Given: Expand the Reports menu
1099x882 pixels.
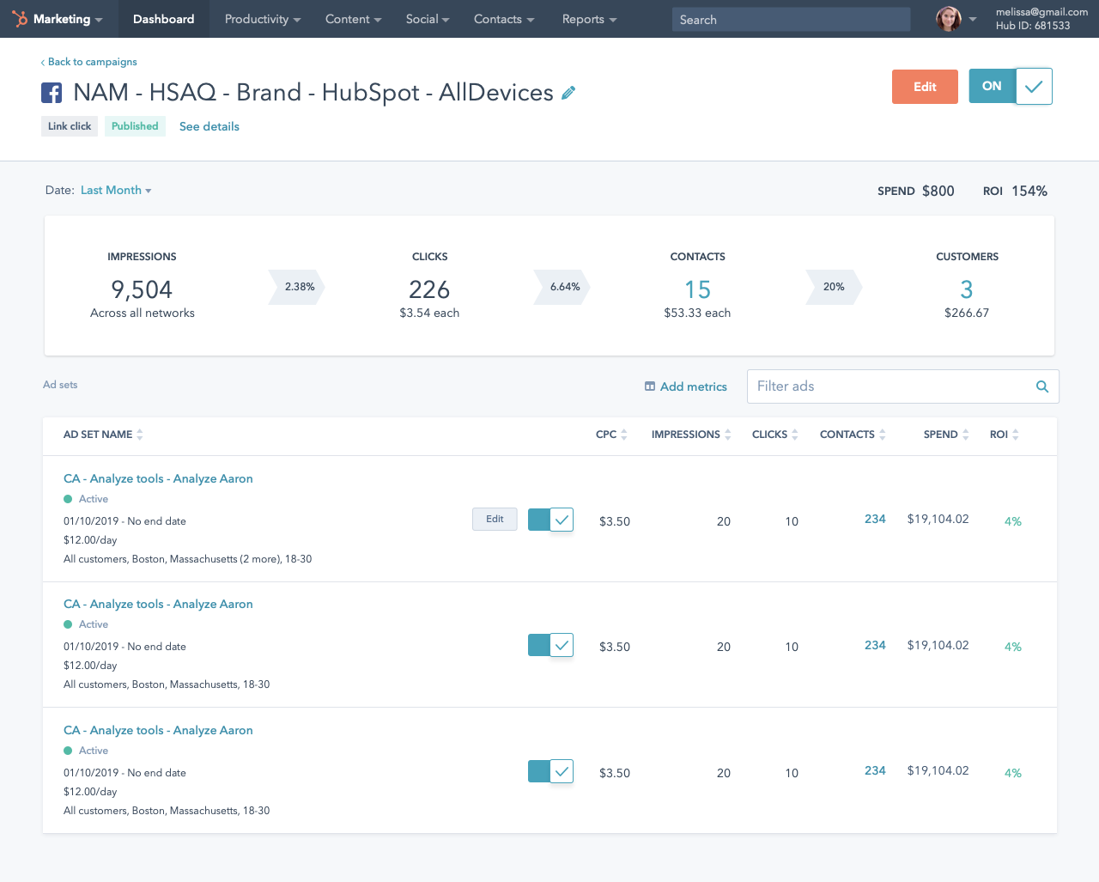Looking at the screenshot, I should pos(589,19).
